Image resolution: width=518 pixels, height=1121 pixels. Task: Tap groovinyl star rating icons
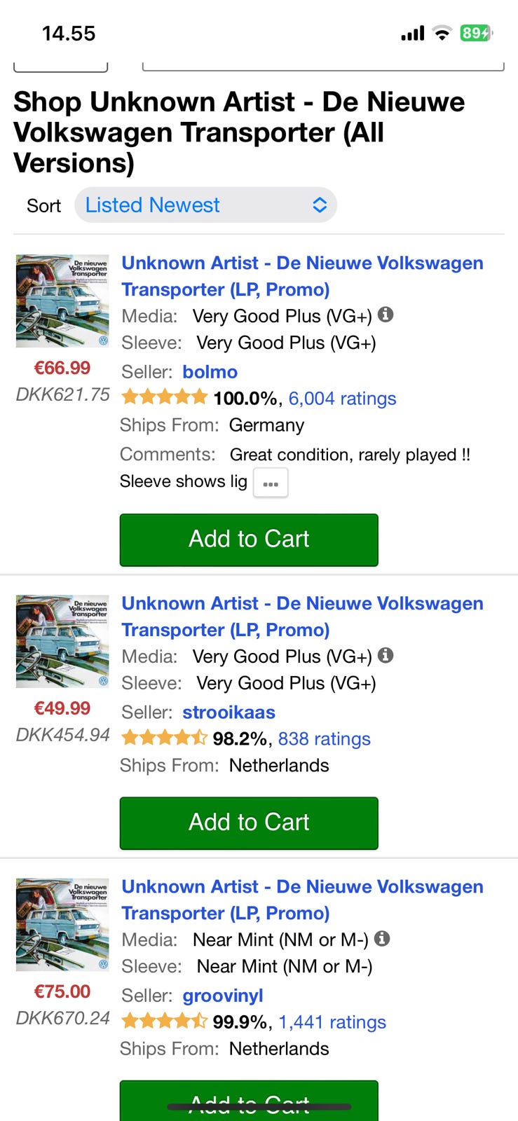click(x=164, y=1022)
